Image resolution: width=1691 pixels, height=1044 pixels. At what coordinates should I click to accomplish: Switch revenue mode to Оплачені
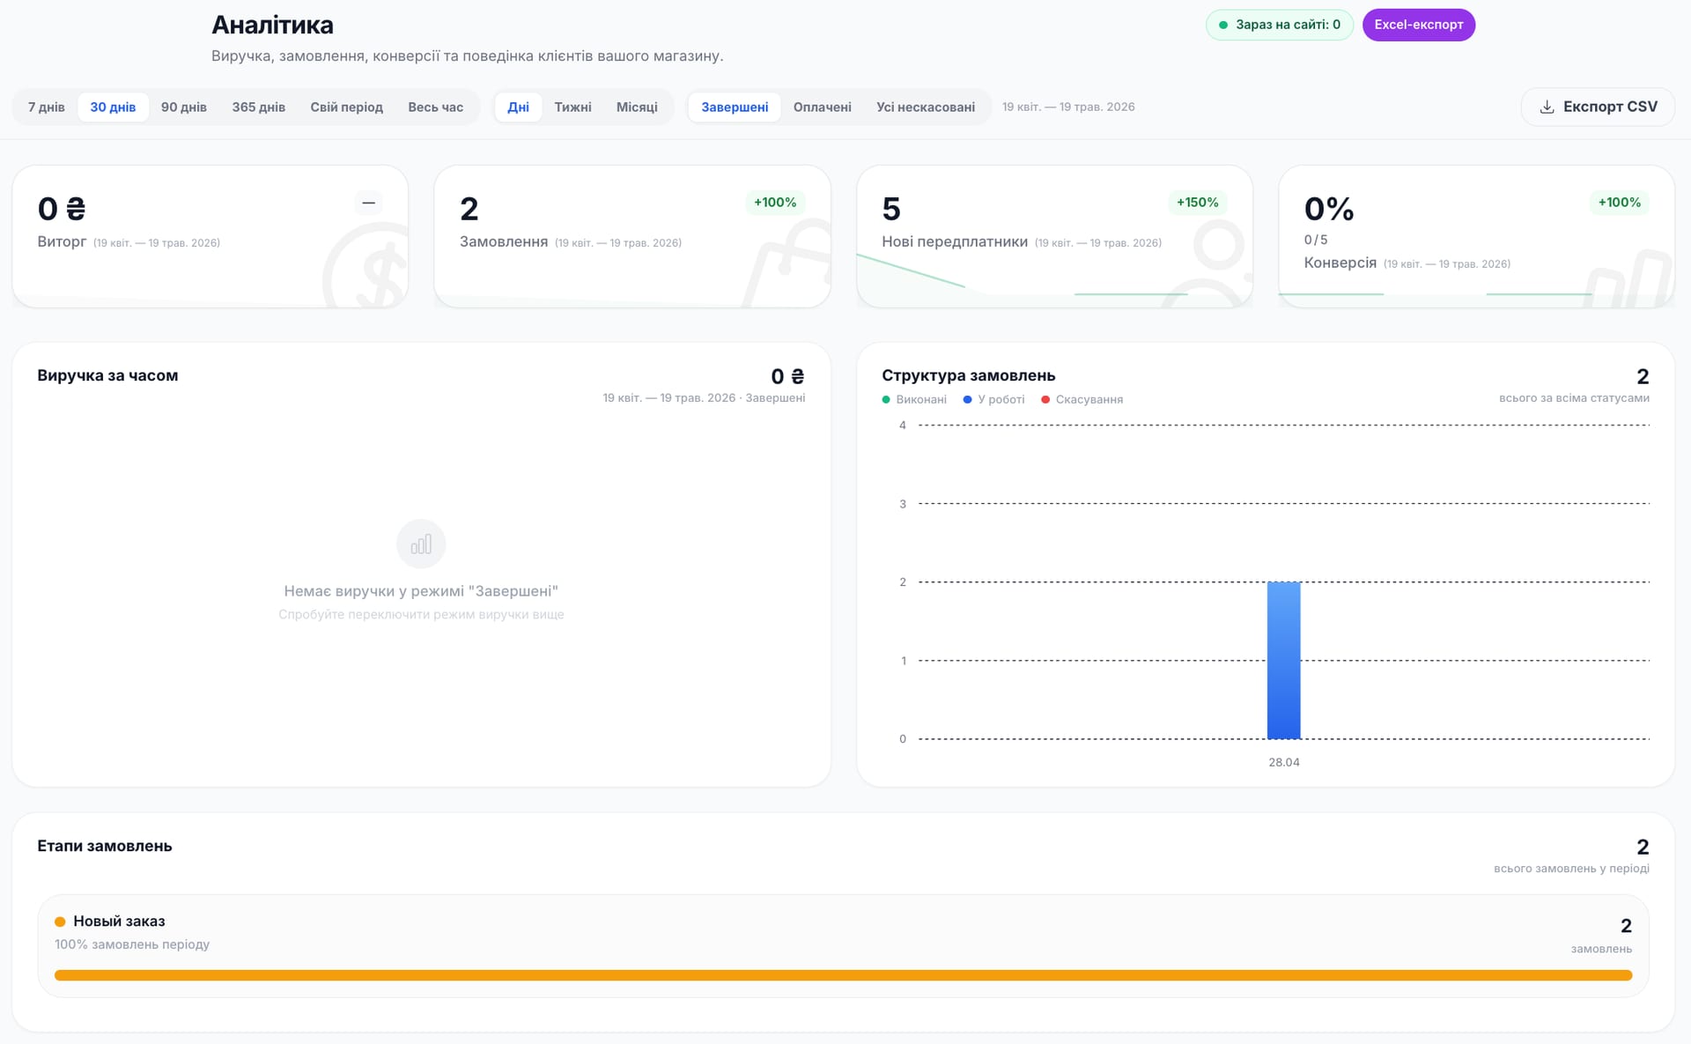(x=823, y=107)
